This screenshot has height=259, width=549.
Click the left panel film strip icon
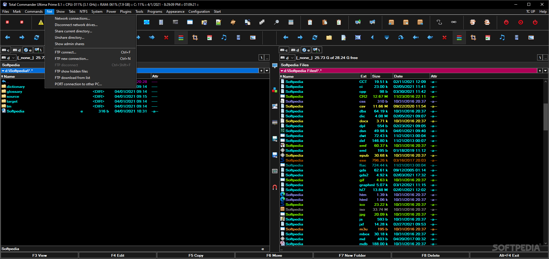point(238,38)
